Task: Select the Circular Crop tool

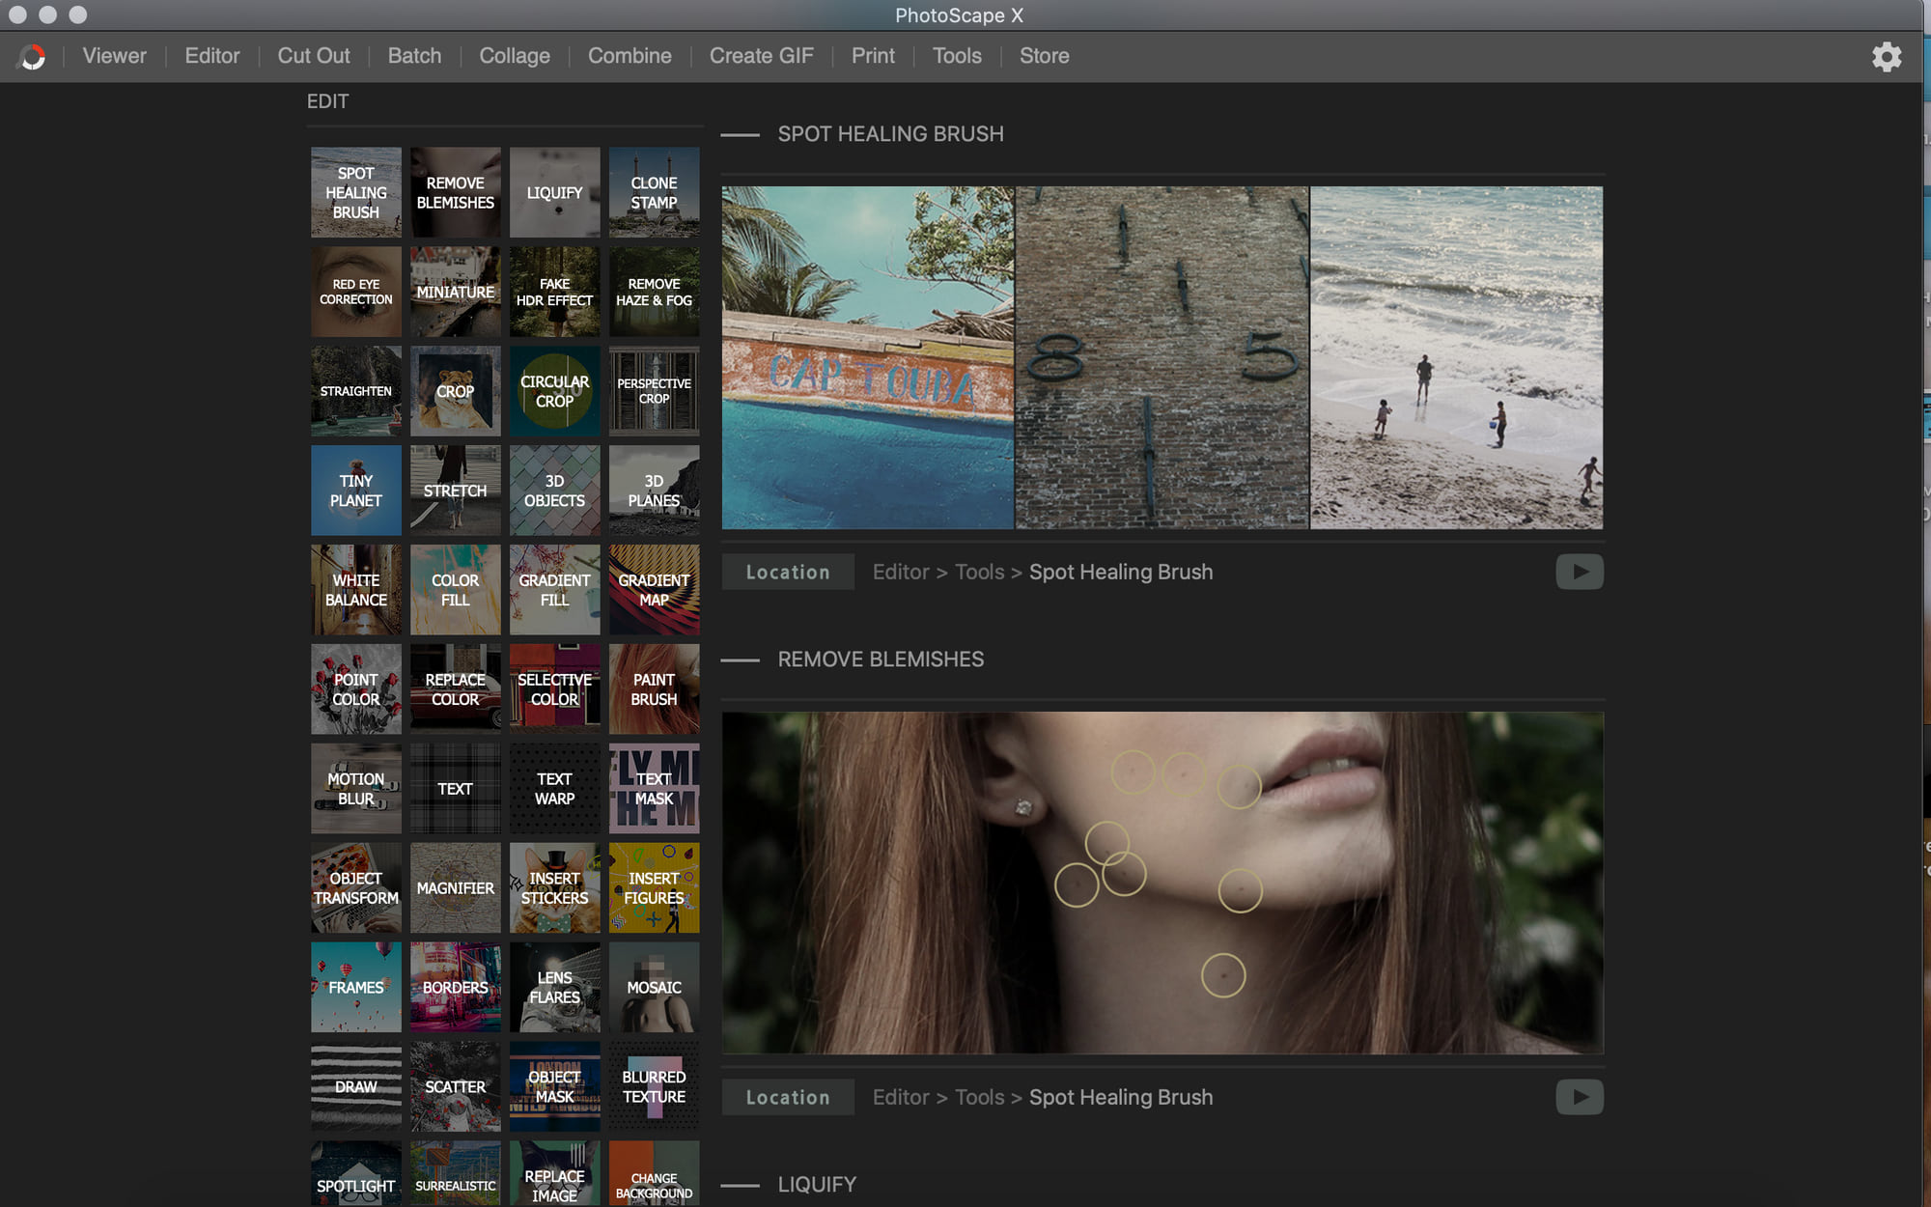Action: pyautogui.click(x=553, y=391)
